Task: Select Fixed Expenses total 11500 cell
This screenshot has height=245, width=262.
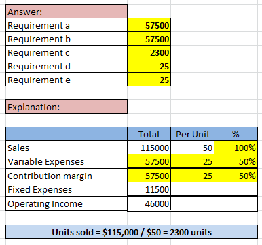Action: tap(149, 189)
